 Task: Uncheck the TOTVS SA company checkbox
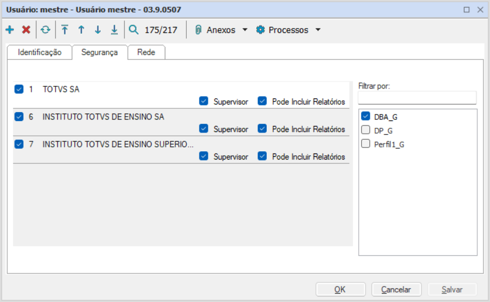click(x=19, y=89)
